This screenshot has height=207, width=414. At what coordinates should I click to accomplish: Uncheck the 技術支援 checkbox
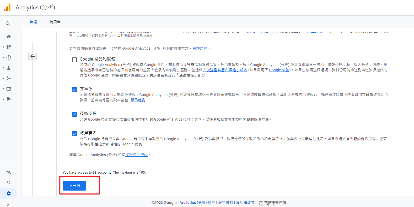pos(74,114)
